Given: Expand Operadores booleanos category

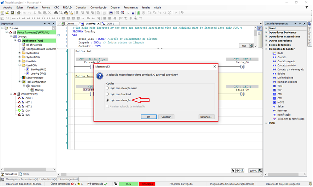Looking at the screenshot, I should pyautogui.click(x=266, y=33).
